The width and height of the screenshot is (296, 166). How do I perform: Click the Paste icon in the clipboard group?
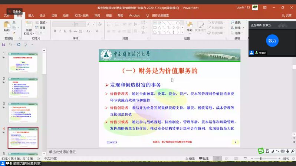point(7,25)
